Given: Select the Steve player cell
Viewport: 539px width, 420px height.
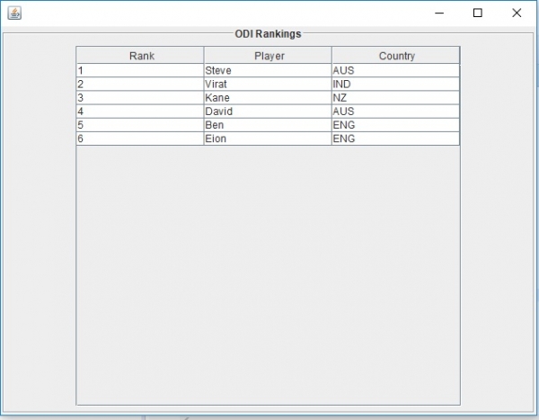Looking at the screenshot, I should point(268,70).
